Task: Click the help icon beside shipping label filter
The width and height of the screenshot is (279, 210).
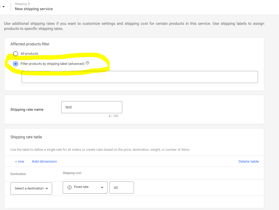Action: (87, 63)
